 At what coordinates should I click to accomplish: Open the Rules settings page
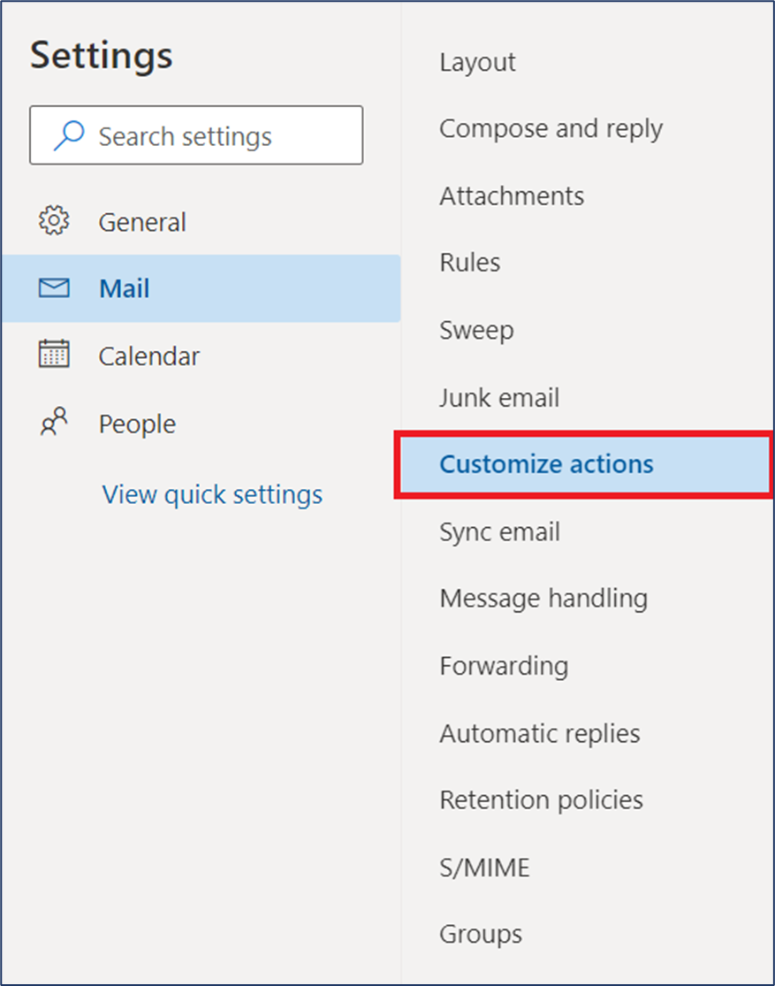[470, 263]
